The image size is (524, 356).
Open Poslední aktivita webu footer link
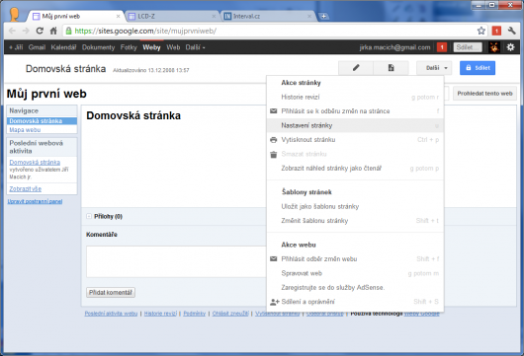coord(111,314)
